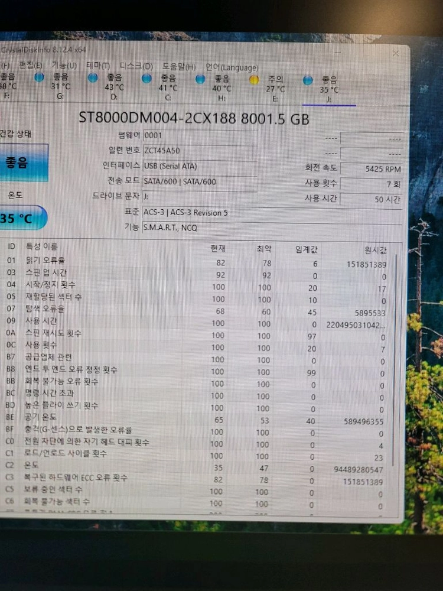Open the 편집(E) menu
This screenshot has width=443, height=591.
click(31, 65)
